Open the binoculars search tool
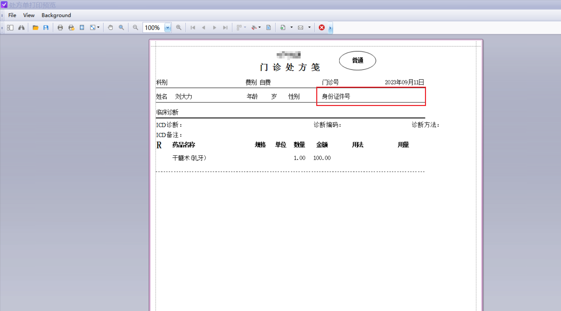The width and height of the screenshot is (561, 311). pyautogui.click(x=21, y=28)
